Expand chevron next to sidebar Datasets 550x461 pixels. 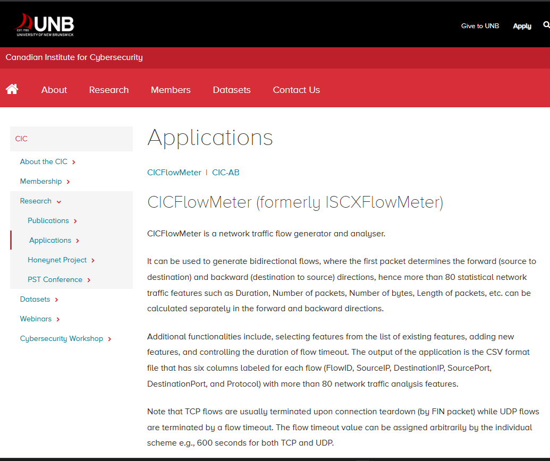coord(56,300)
